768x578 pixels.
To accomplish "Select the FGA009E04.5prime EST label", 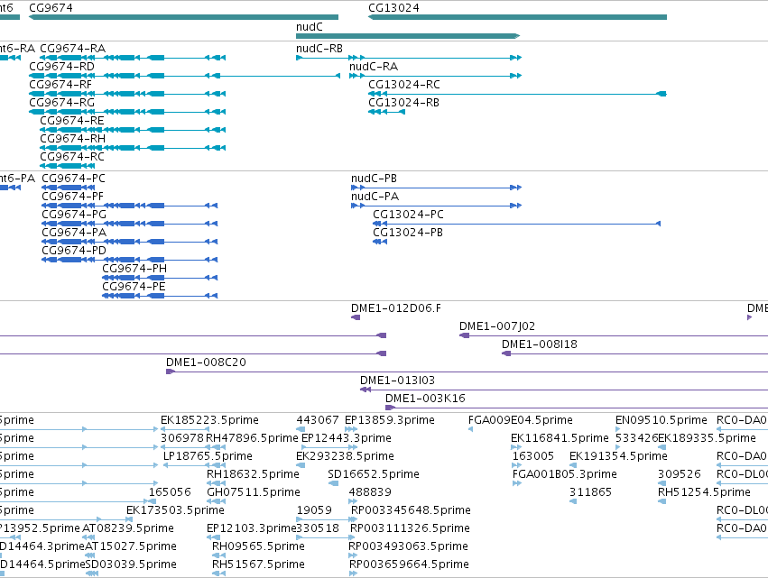I will point(521,420).
